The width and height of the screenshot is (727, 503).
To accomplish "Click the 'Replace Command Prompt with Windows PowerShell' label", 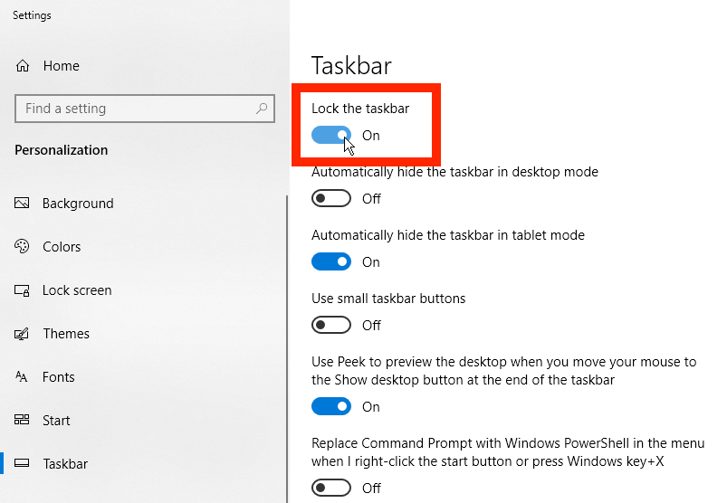I will [508, 452].
